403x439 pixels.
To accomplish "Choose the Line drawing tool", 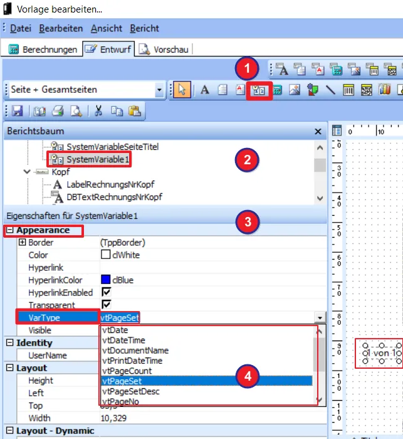I will click(330, 90).
